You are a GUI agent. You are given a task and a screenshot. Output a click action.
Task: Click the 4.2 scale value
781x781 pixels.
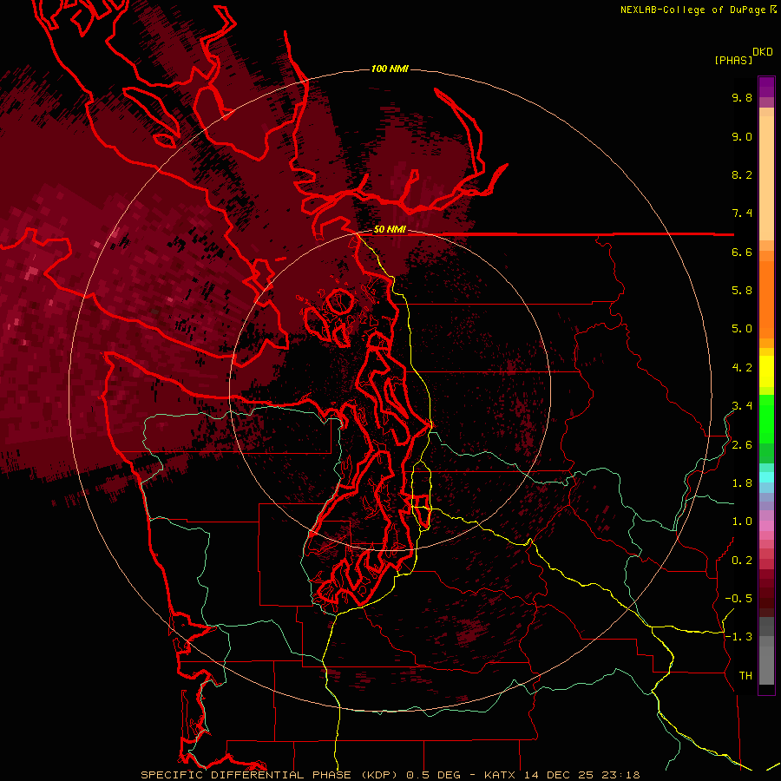(x=742, y=368)
